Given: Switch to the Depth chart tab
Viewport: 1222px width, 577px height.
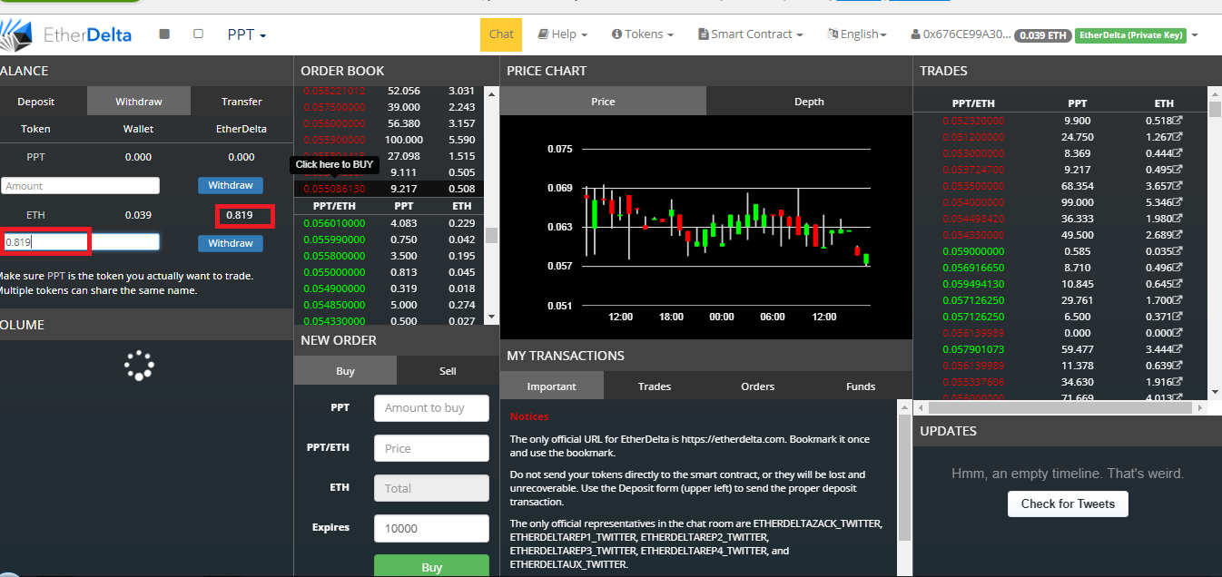Looking at the screenshot, I should pos(809,102).
